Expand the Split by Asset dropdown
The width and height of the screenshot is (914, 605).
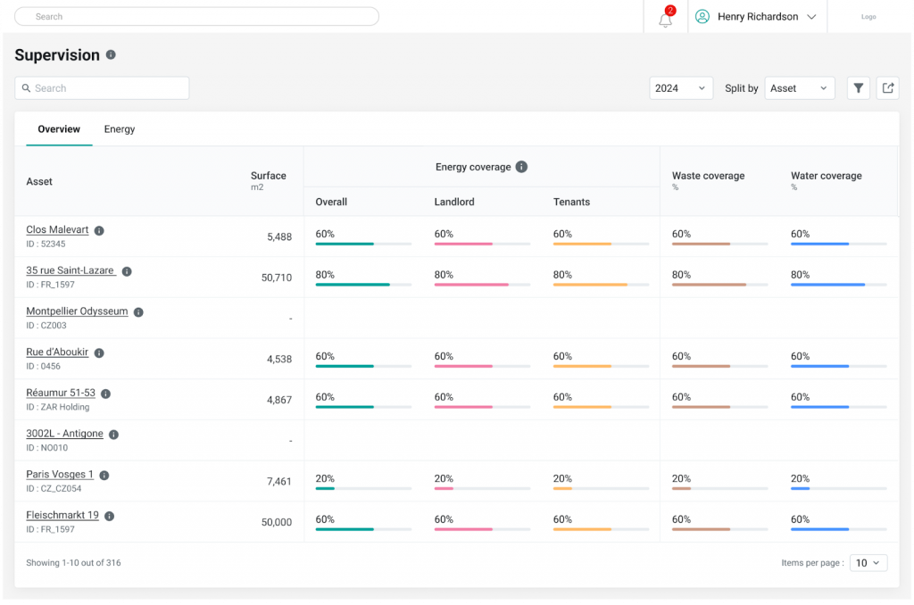coord(799,88)
